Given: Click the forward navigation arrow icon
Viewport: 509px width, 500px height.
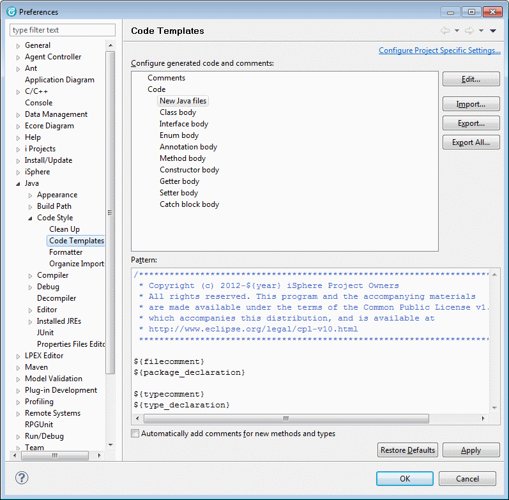Looking at the screenshot, I should [469, 31].
